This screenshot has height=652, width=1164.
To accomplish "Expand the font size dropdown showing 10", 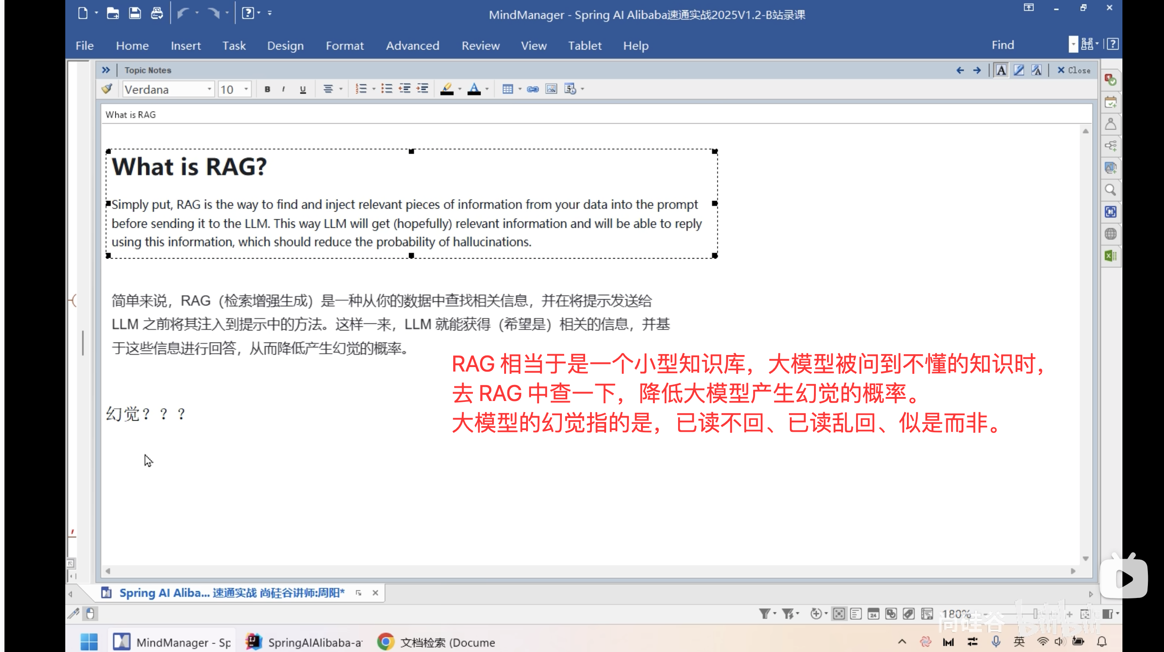I will click(x=246, y=89).
